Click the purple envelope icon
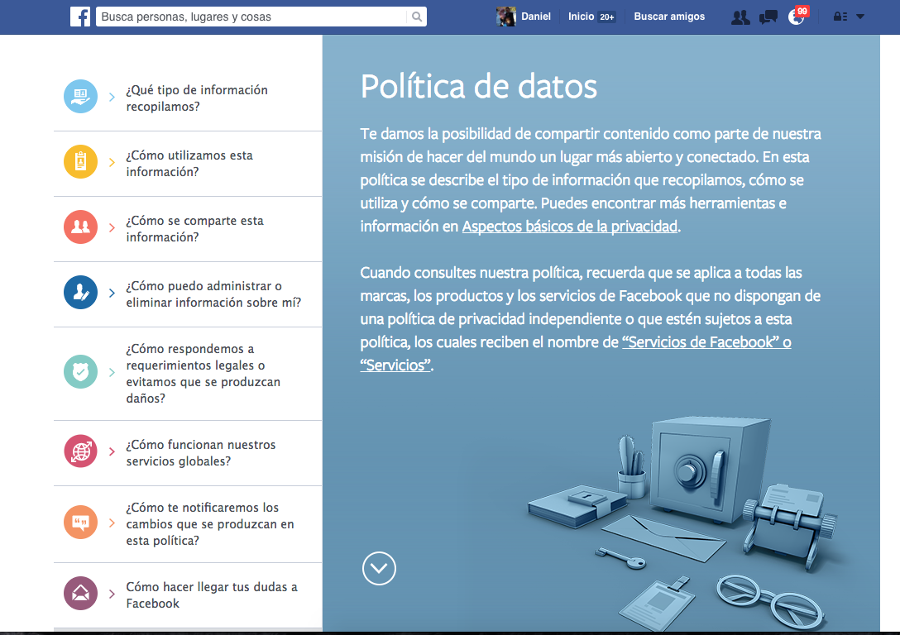This screenshot has height=635, width=900. 80,593
